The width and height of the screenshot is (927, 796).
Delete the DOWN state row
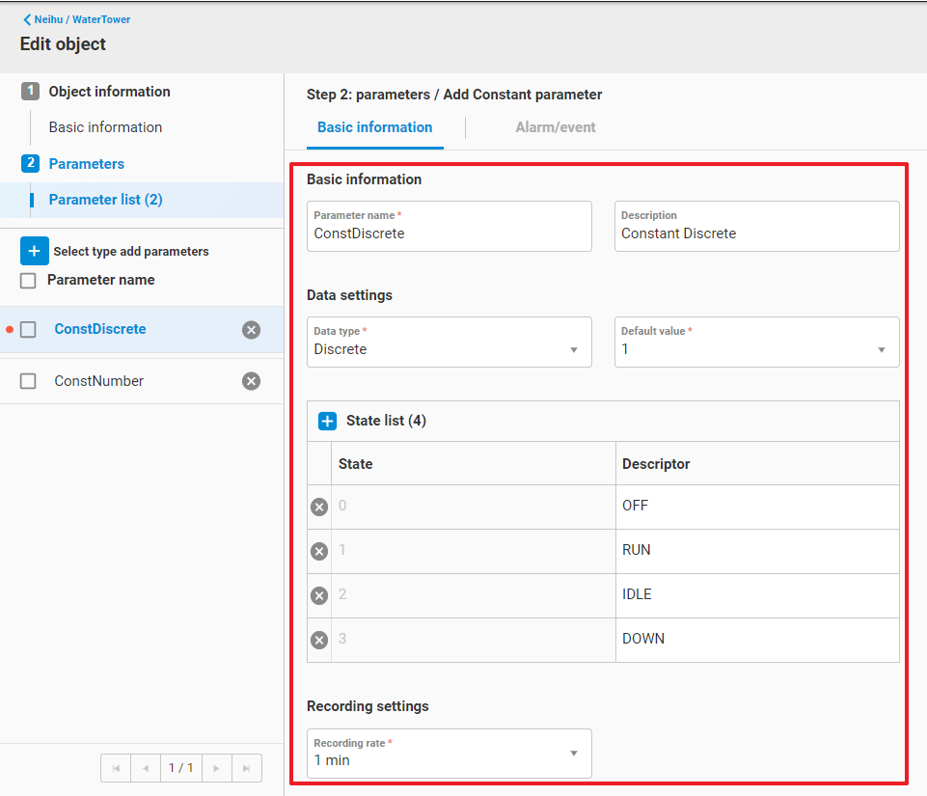click(319, 640)
